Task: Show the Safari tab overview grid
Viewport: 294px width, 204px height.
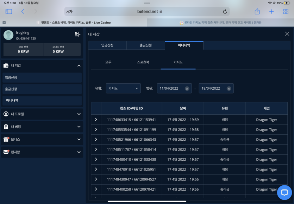Action: tap(286, 12)
